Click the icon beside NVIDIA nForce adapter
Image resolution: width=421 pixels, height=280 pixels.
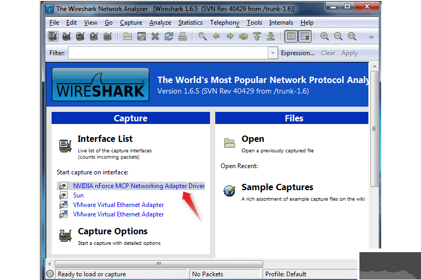click(x=64, y=185)
